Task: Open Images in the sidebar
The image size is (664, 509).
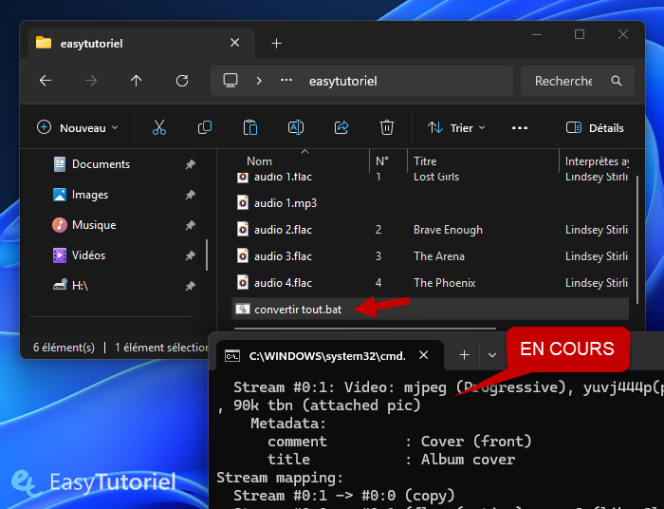Action: point(90,195)
